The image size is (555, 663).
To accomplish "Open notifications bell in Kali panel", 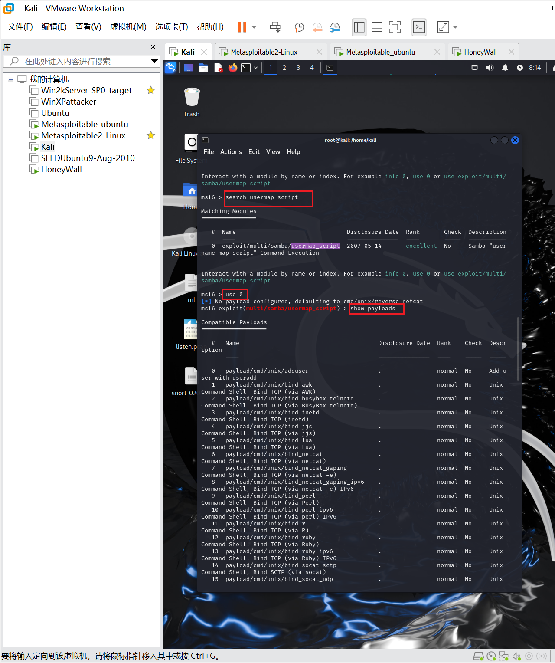I will click(x=505, y=68).
